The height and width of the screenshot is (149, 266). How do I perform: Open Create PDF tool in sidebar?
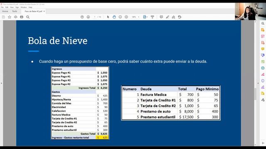point(263,43)
